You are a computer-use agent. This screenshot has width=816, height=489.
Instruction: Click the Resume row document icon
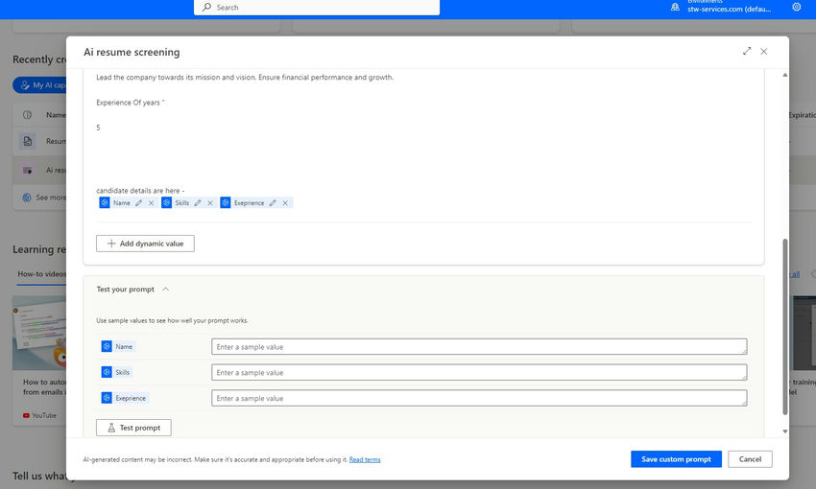pos(28,141)
